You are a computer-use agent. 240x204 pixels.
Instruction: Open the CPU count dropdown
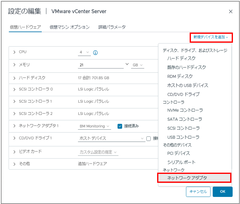(x=84, y=52)
